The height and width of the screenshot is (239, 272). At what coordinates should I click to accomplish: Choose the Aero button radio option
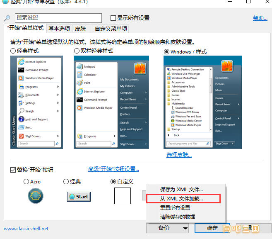click(26, 182)
